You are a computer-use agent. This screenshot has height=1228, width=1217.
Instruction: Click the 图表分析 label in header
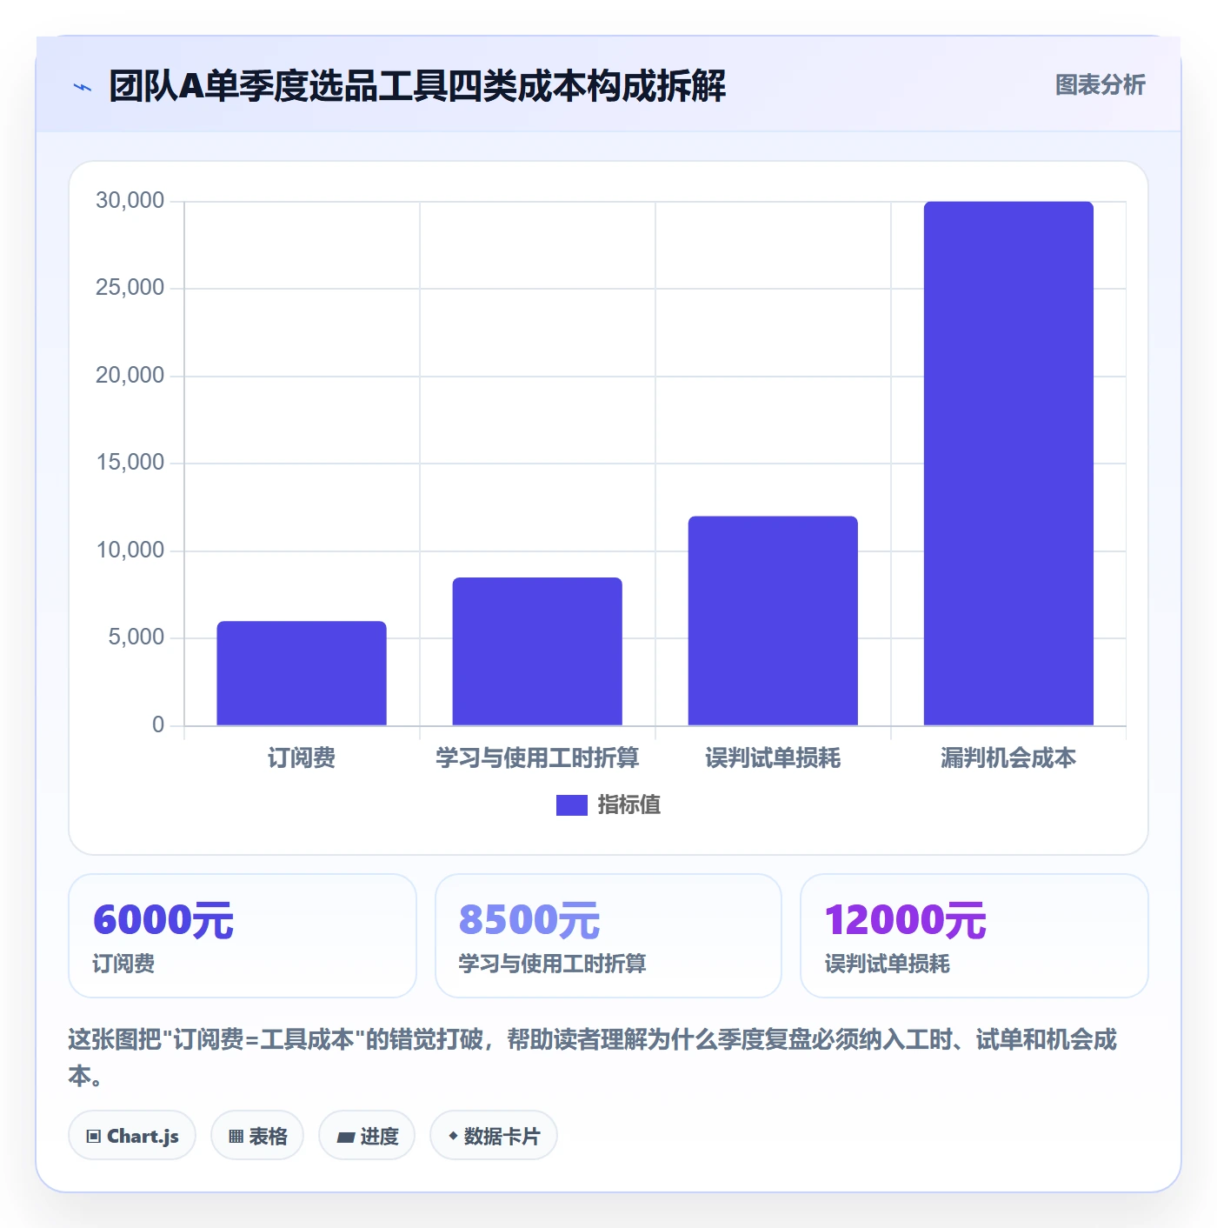point(1100,85)
